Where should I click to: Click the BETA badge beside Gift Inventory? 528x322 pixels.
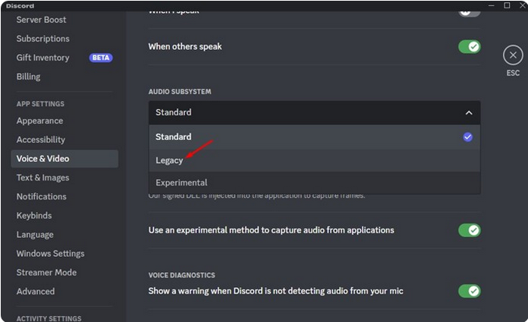coord(101,58)
